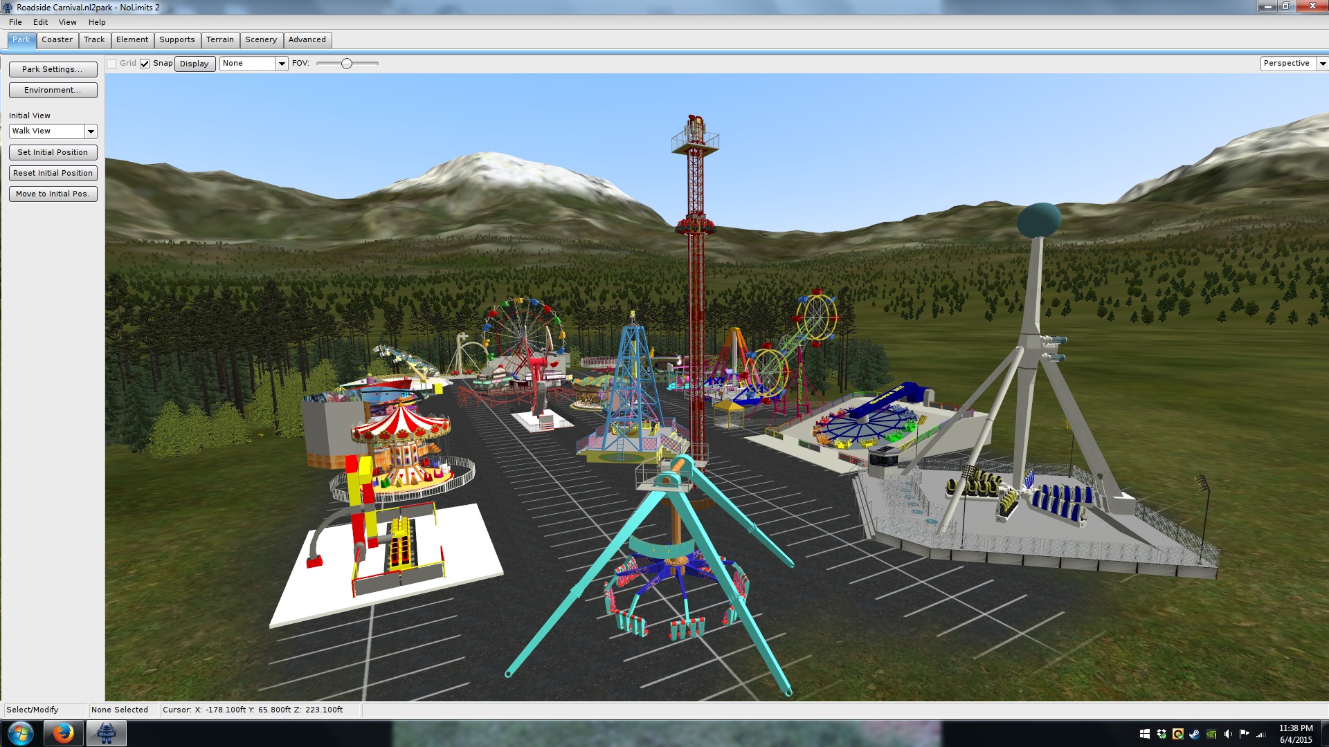Screen dimensions: 1329x747
Task: Switch to the Terrain tab
Action: [x=219, y=39]
